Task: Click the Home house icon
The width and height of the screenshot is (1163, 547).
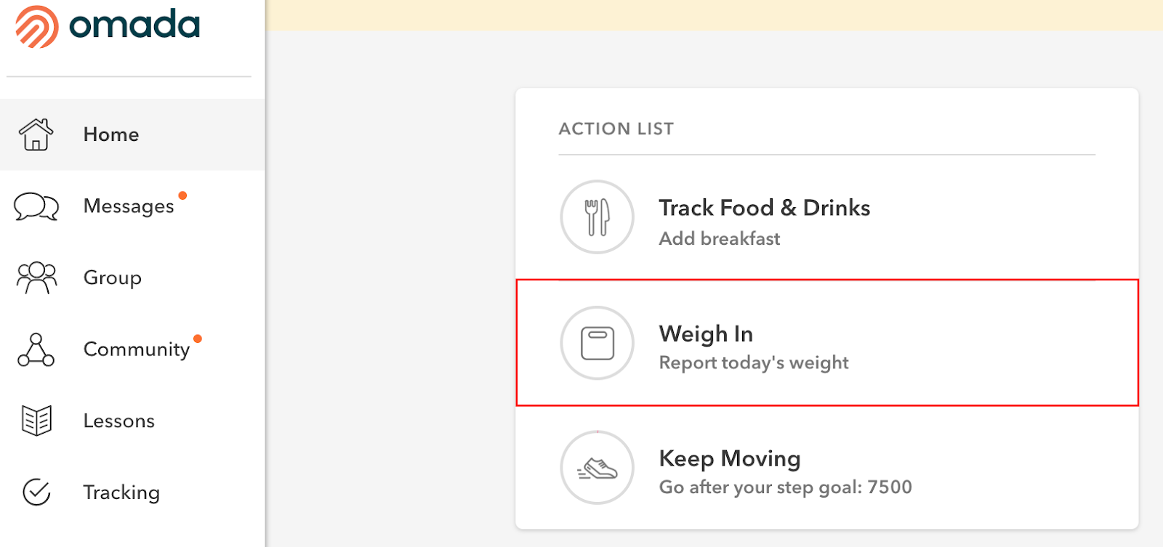Action: 36,134
